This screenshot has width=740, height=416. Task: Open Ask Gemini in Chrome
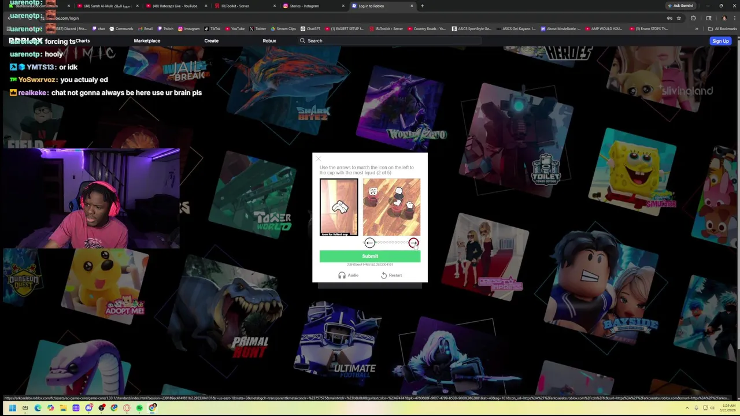point(680,6)
